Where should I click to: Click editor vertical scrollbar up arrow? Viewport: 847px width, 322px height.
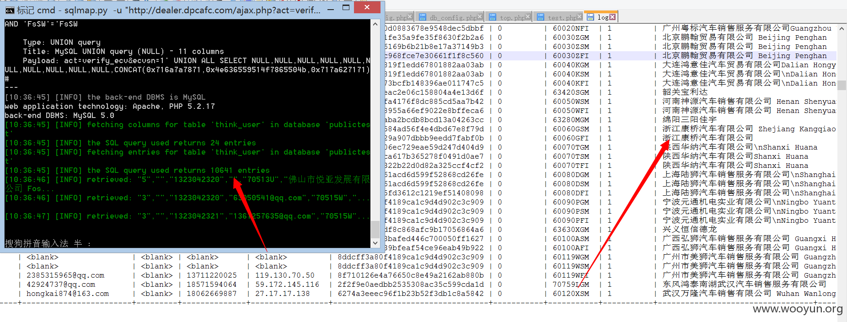(x=842, y=28)
